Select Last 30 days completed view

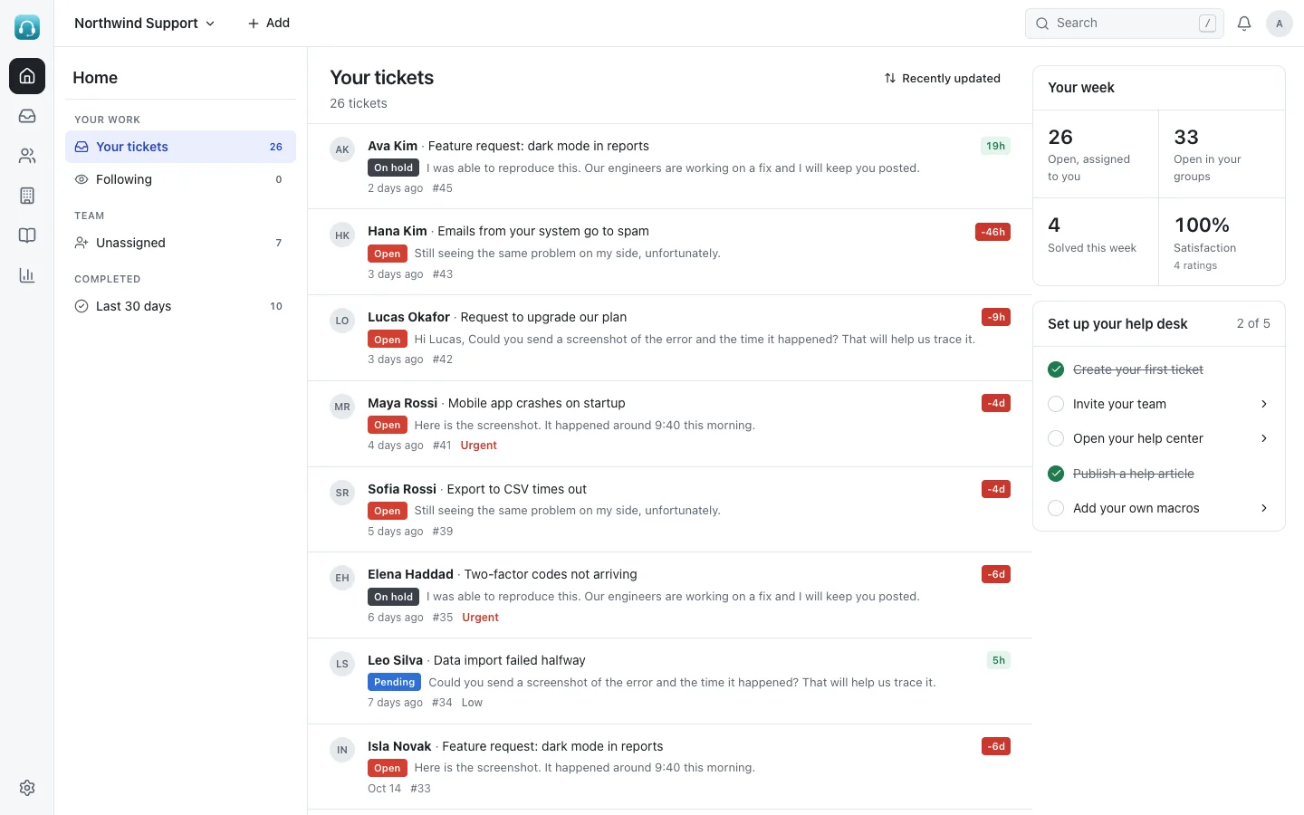pyautogui.click(x=180, y=306)
